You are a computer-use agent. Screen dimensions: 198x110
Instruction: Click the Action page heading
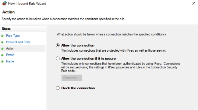(9, 12)
